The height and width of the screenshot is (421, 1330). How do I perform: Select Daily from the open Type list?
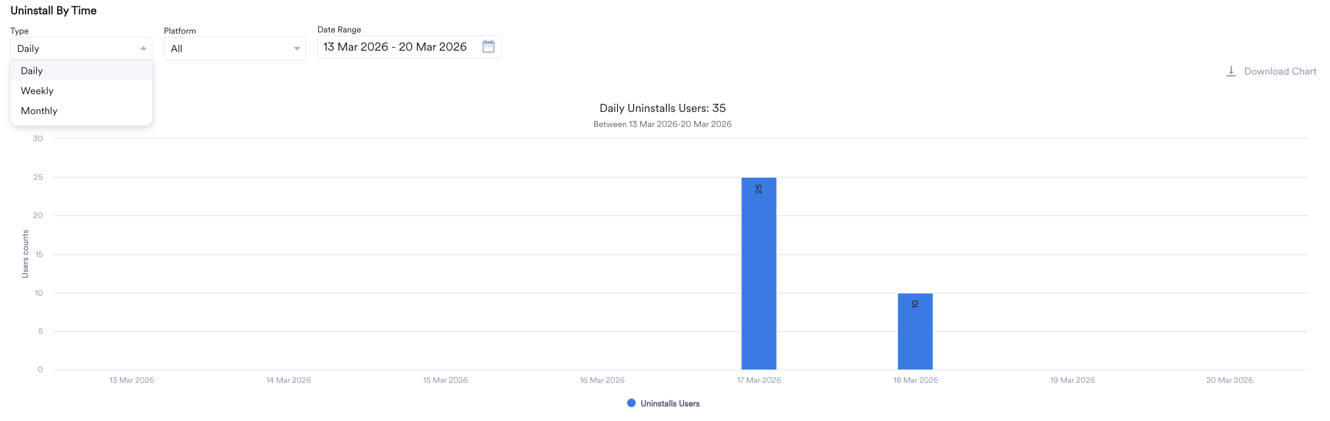[x=32, y=71]
